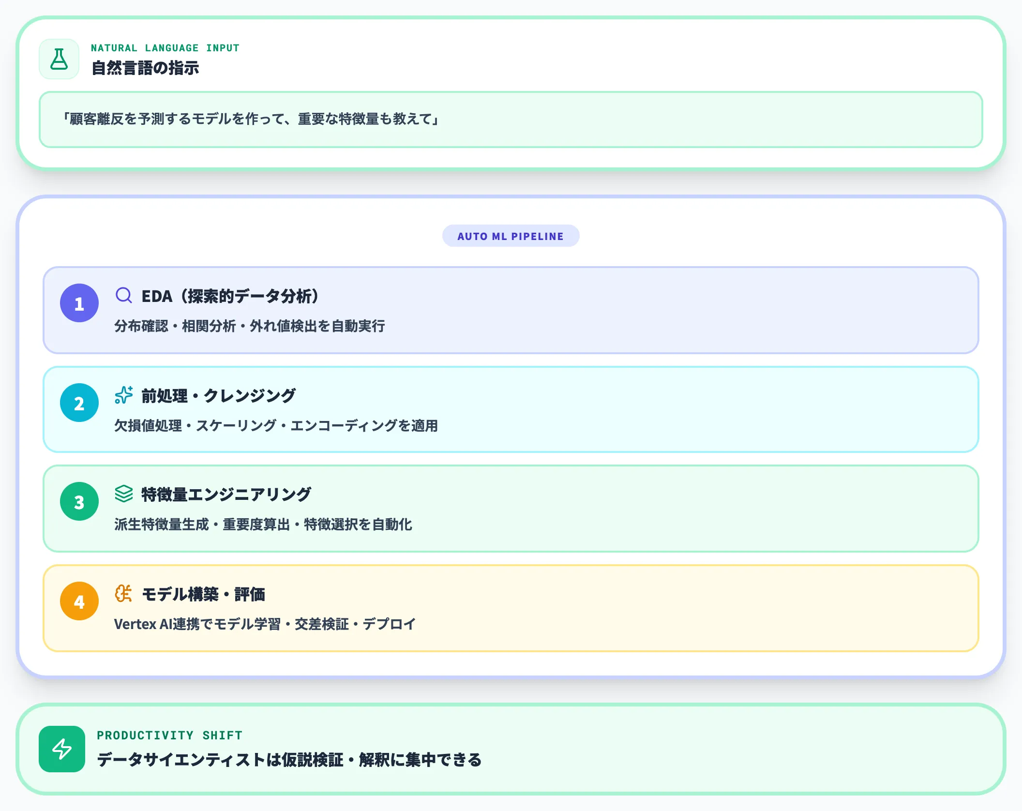Select the 特徴量エンジニアリング heading

click(x=226, y=495)
